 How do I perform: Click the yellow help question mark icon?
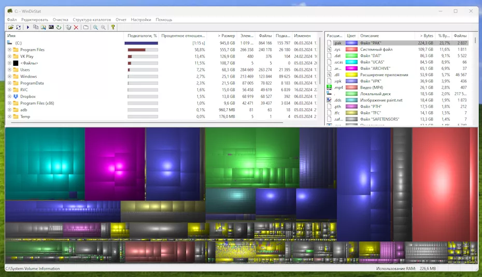[113, 27]
